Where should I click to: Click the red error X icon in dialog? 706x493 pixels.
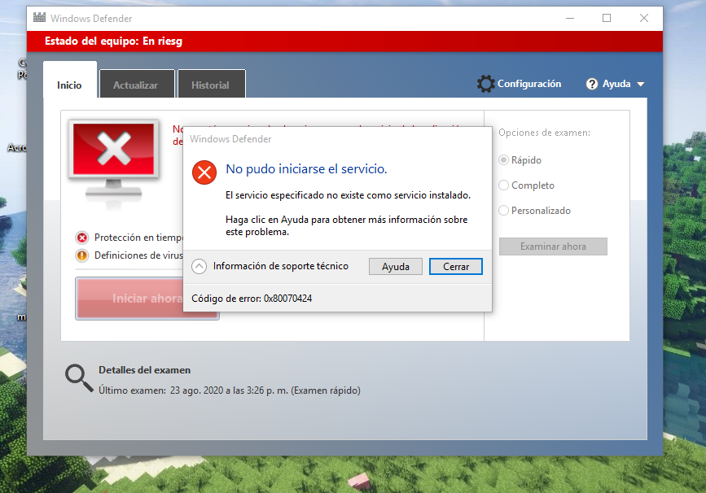point(204,172)
